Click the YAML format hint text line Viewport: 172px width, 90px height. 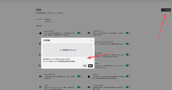coord(59,61)
